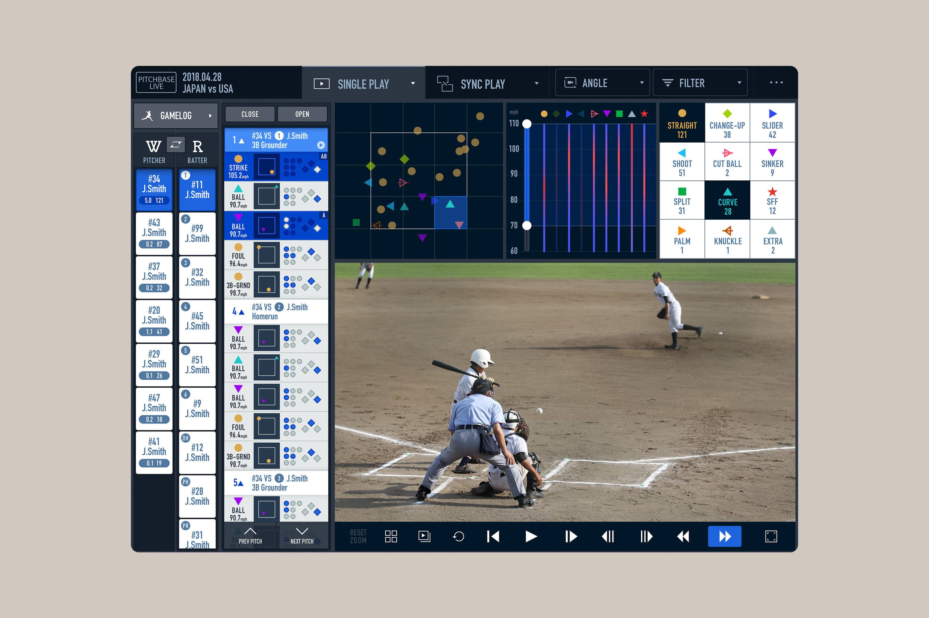This screenshot has width=929, height=618.
Task: Click the loop/replay circular arrow icon
Action: point(458,536)
